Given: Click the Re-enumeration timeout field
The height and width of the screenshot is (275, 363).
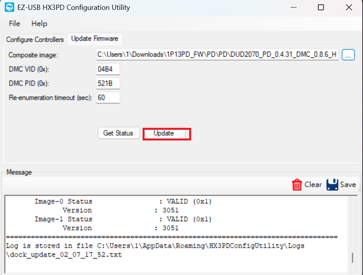Looking at the screenshot, I should pyautogui.click(x=108, y=98).
